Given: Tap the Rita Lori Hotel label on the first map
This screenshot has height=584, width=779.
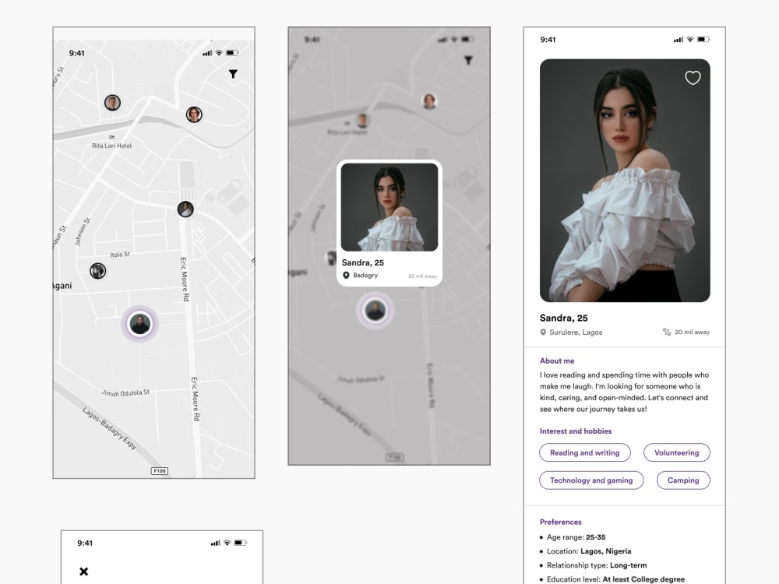Looking at the screenshot, I should (x=111, y=146).
